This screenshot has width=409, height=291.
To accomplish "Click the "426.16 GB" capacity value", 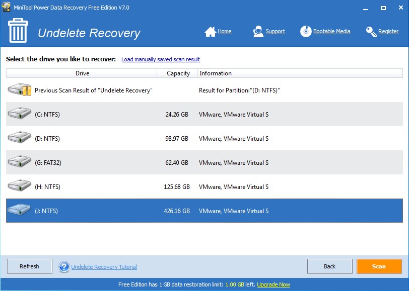I will tap(177, 211).
